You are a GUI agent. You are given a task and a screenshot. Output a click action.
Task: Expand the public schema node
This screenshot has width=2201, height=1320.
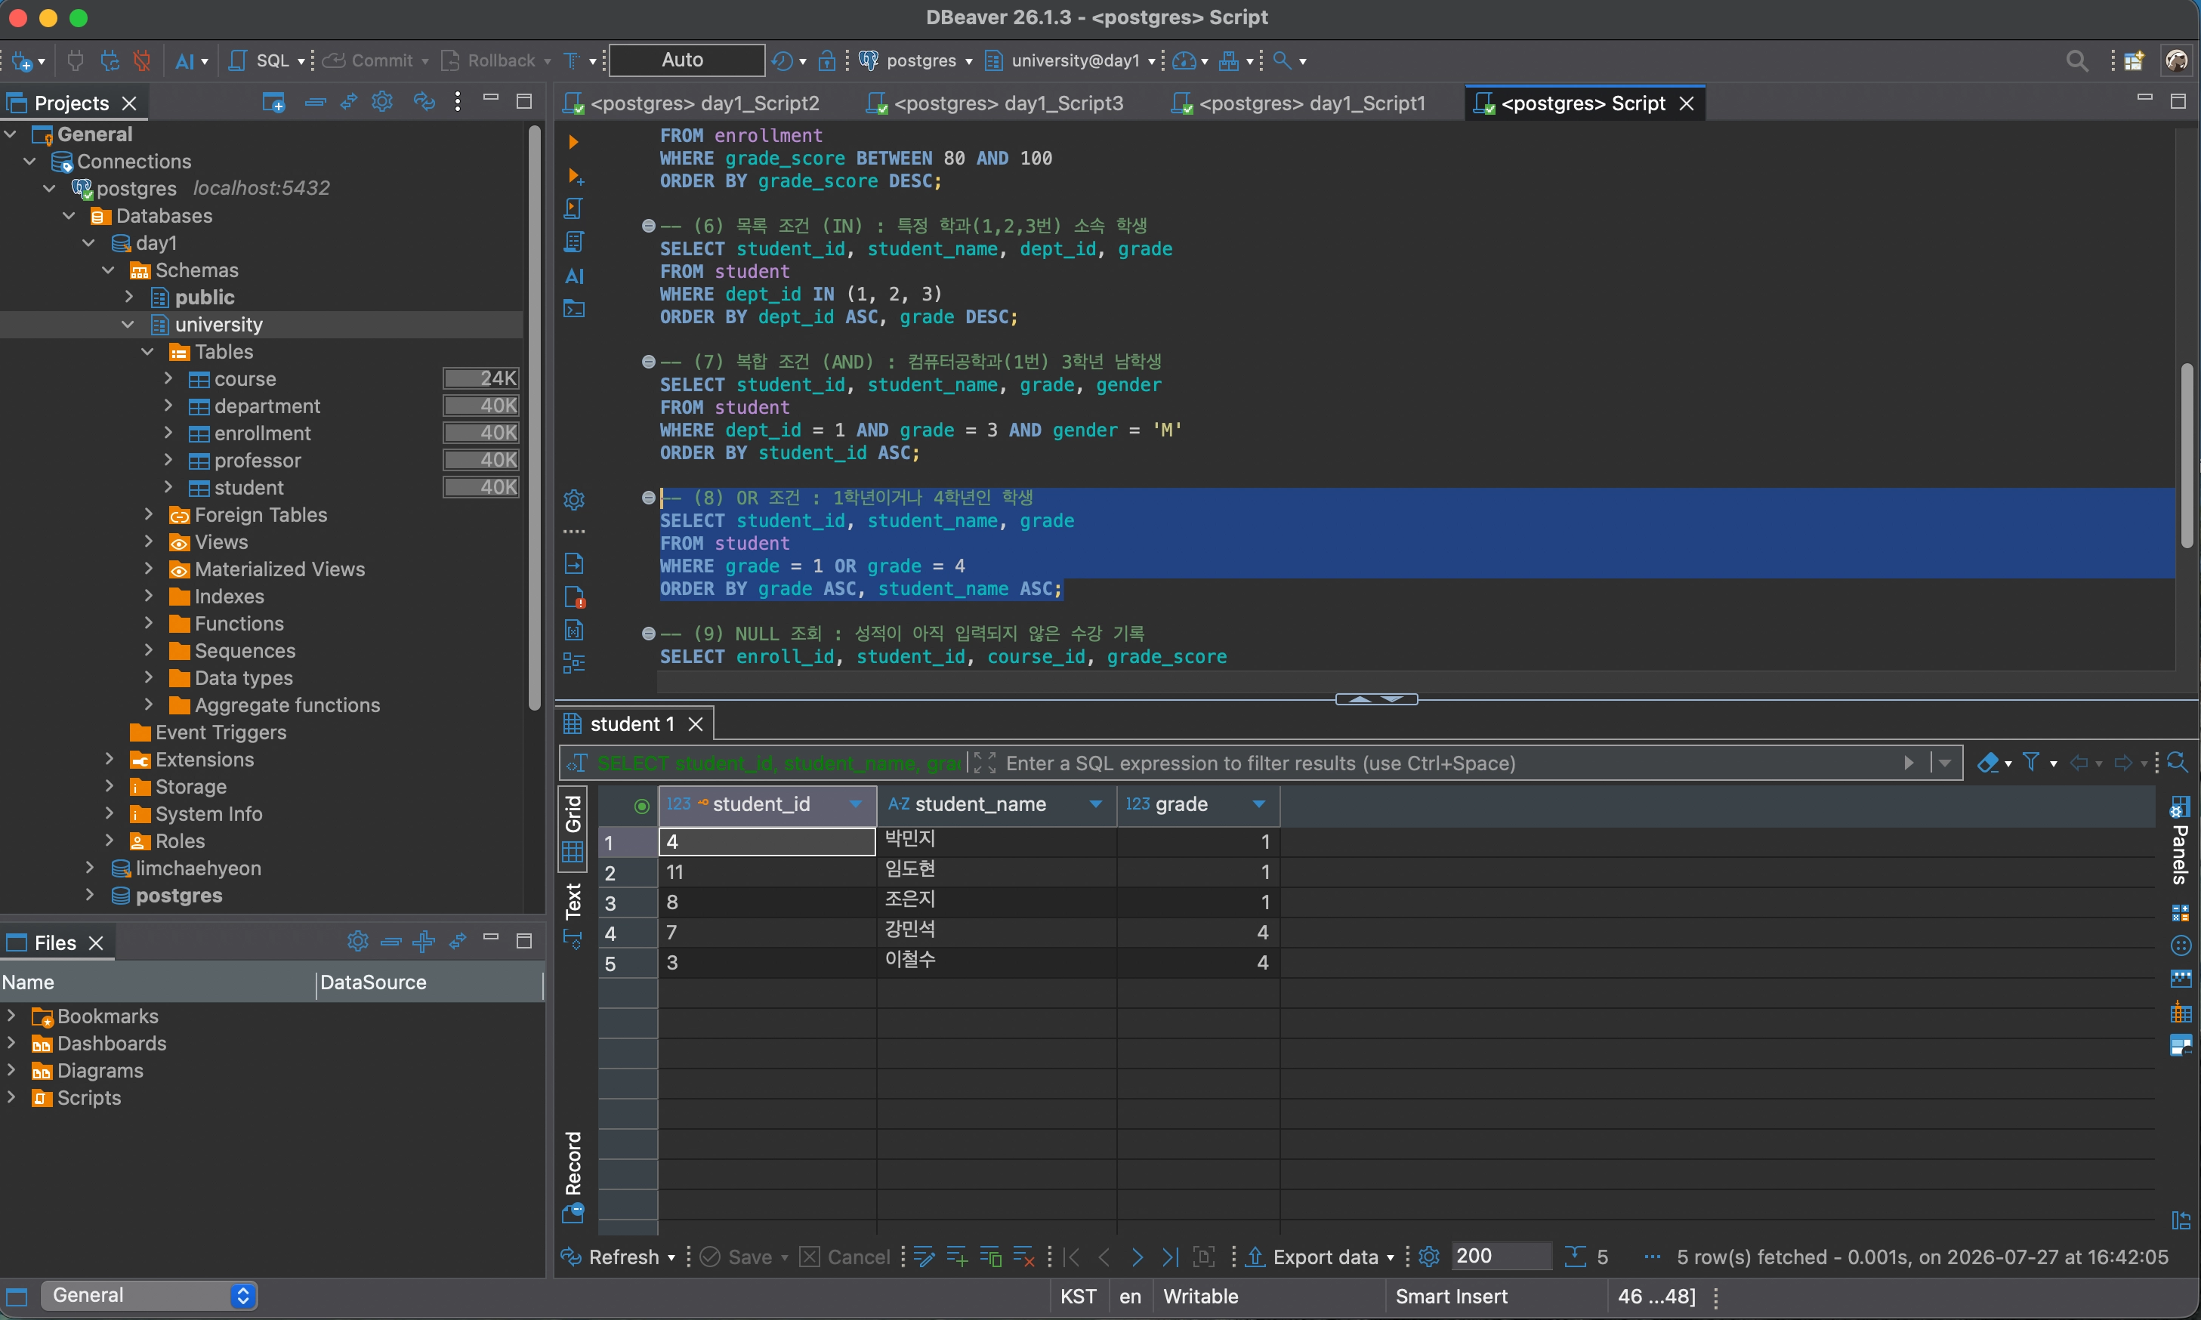click(x=128, y=297)
